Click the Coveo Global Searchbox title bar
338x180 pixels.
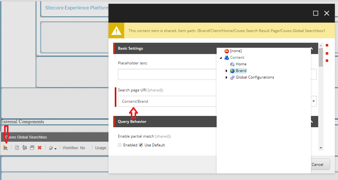click(55, 137)
